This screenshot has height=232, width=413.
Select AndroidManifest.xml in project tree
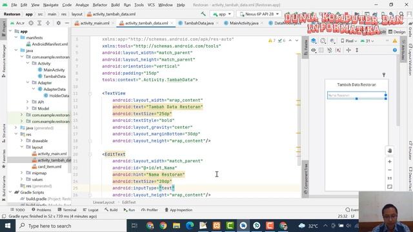47,44
